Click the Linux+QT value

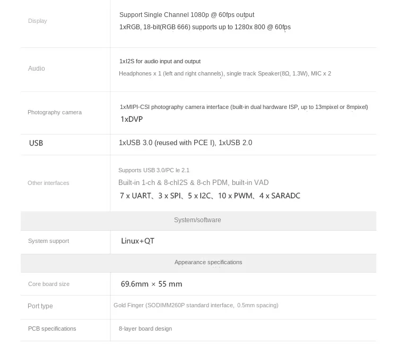(137, 241)
